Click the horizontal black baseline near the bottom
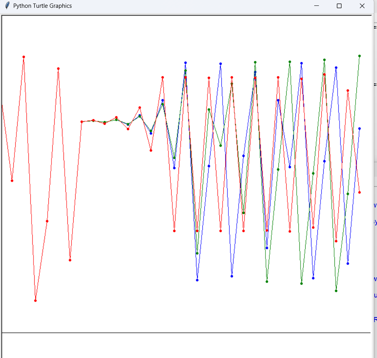Screen dimensions: 377x358 tap(156, 333)
